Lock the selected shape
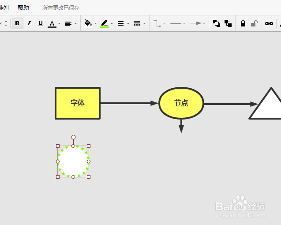 click(x=243, y=23)
